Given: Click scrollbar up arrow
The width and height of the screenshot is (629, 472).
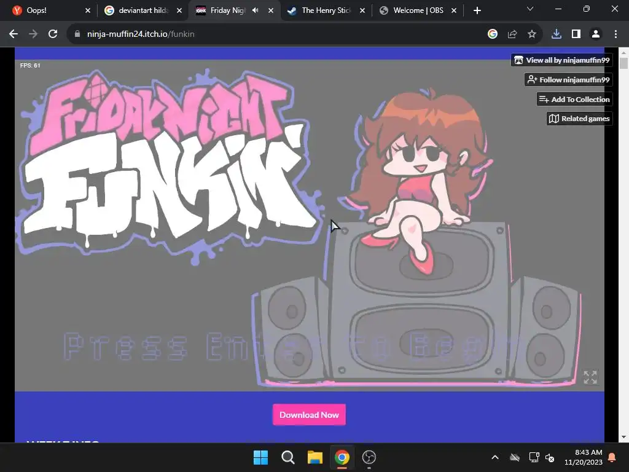Looking at the screenshot, I should point(623,52).
